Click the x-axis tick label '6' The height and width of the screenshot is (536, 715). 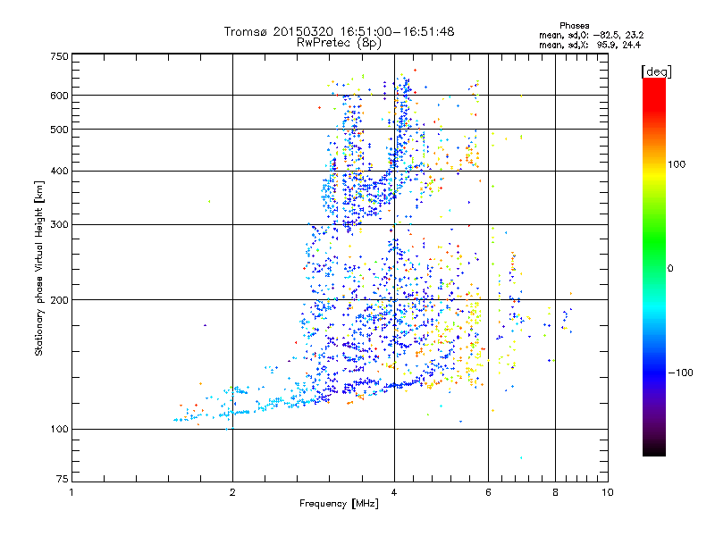[x=488, y=492]
